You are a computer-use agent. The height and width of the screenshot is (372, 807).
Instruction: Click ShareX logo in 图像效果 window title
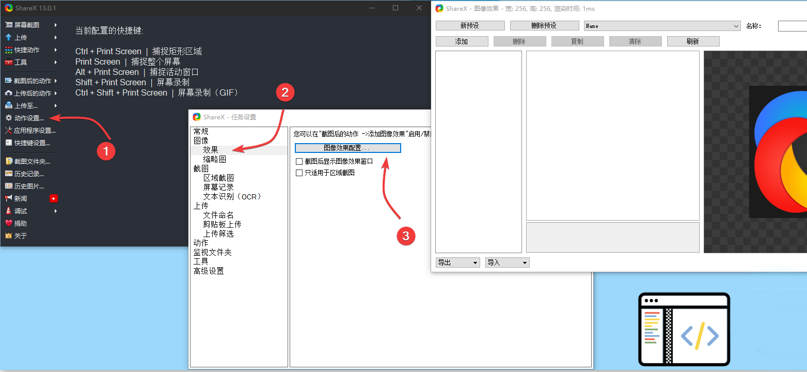coord(439,8)
